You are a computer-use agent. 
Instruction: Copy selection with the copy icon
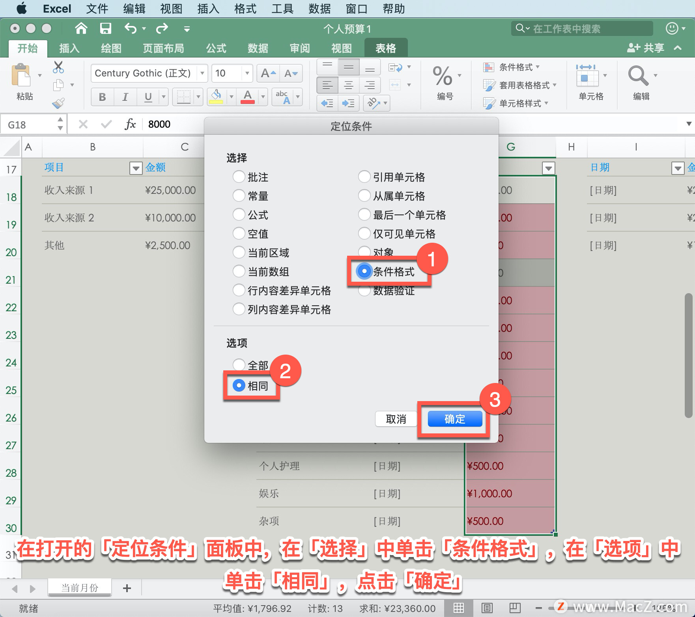[x=58, y=85]
